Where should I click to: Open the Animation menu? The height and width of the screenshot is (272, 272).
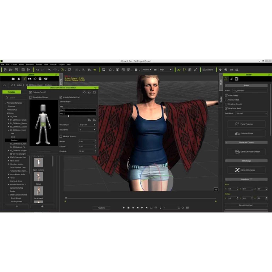(30, 64)
